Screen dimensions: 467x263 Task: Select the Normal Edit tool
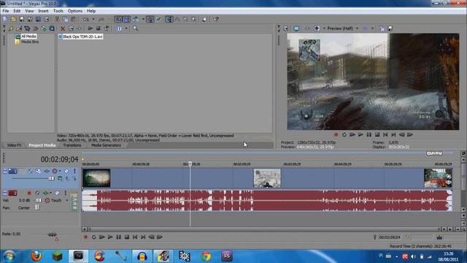(x=169, y=20)
